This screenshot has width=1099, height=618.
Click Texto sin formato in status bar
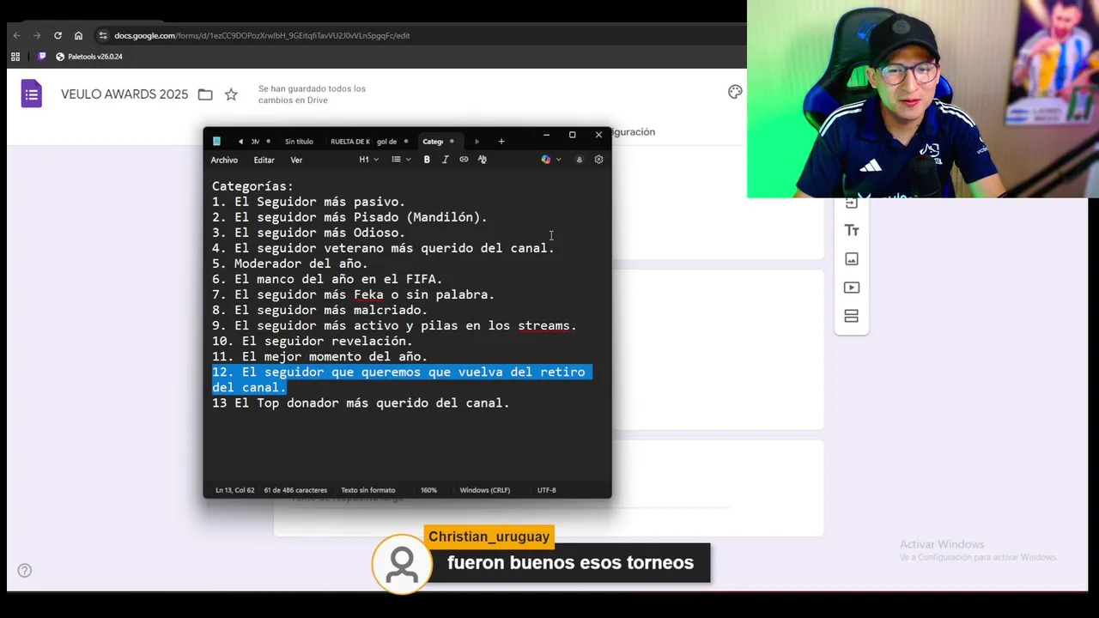[367, 490]
